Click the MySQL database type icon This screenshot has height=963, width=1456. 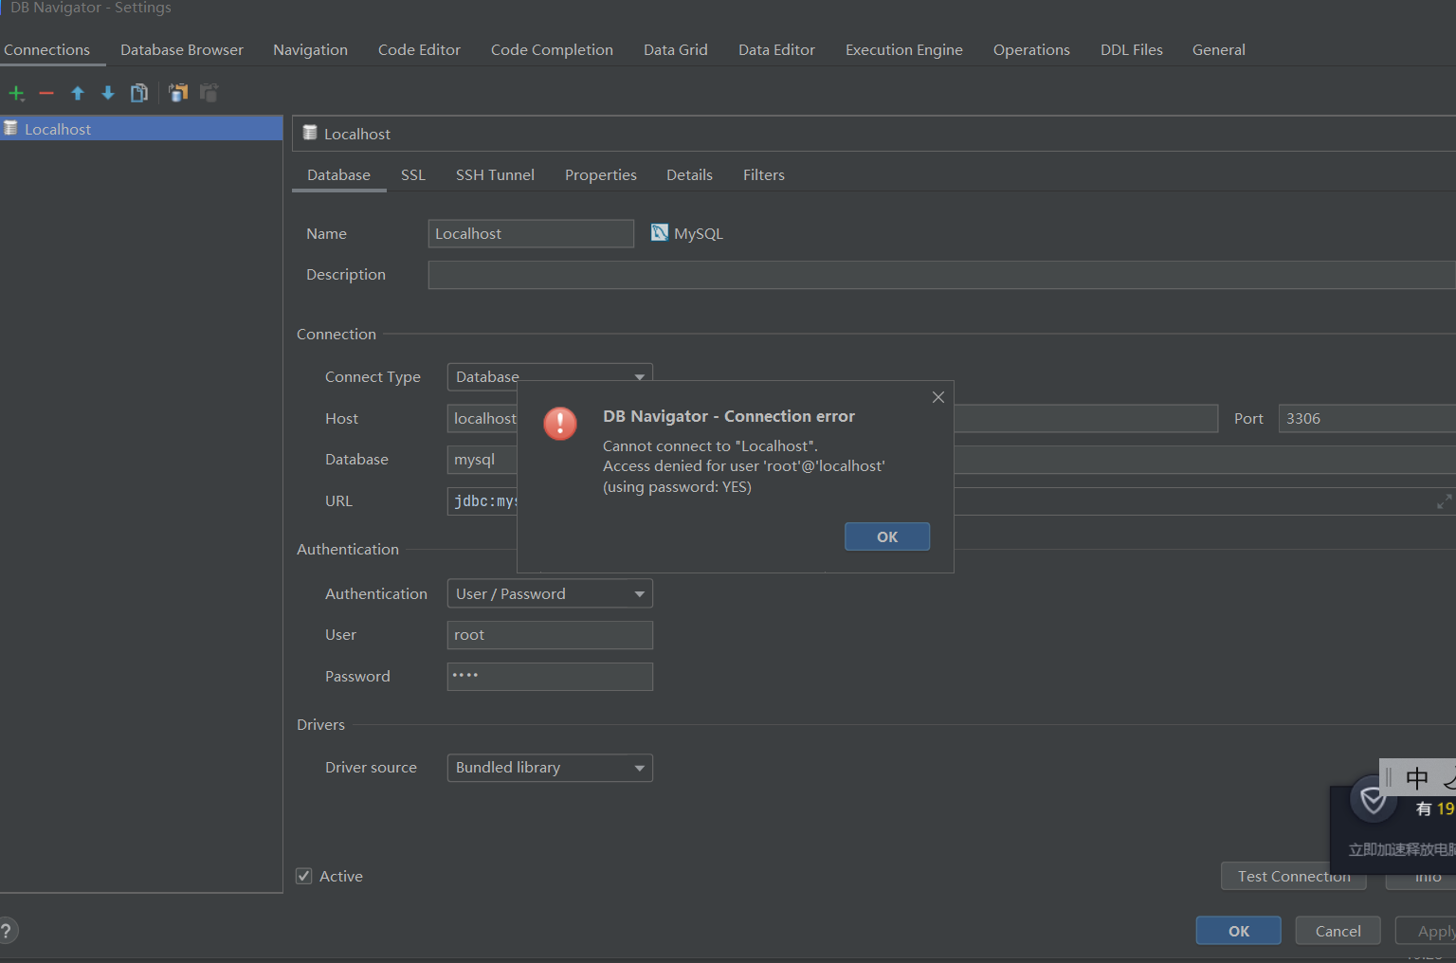(x=660, y=233)
